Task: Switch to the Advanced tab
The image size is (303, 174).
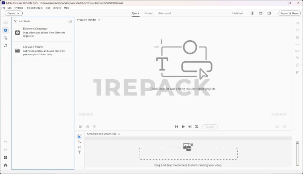Action: point(164,13)
